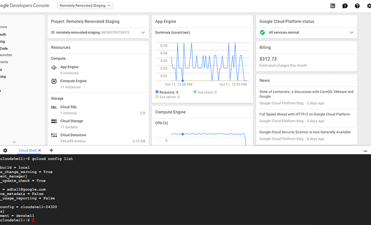
Task: Collapse the left sidebar with double chevron
Action: 14,142
